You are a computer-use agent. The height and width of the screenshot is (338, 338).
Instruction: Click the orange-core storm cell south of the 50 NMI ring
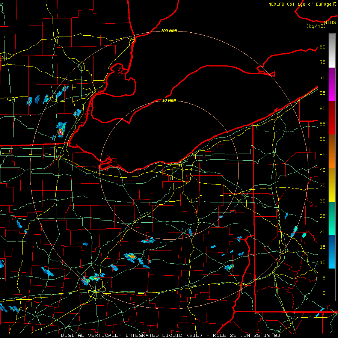131,257
